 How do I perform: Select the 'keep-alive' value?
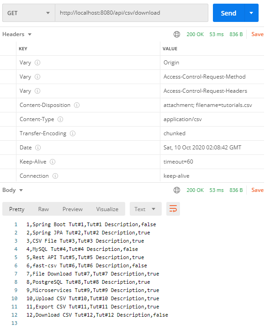176,176
